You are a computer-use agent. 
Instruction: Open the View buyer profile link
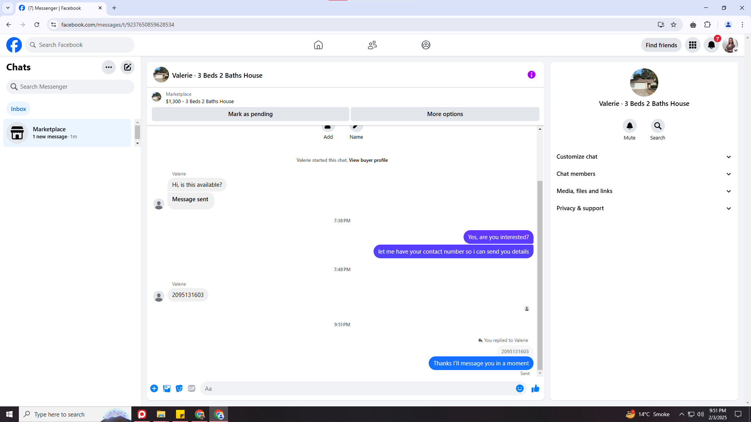click(368, 160)
